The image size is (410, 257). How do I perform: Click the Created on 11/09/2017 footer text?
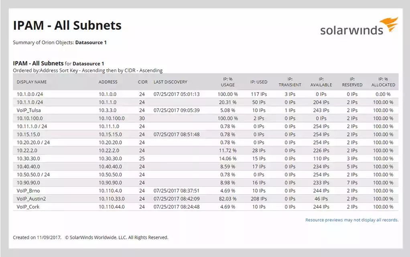pos(37,238)
